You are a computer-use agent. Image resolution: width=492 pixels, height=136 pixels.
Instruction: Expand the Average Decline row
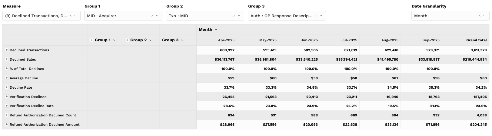coord(7,78)
